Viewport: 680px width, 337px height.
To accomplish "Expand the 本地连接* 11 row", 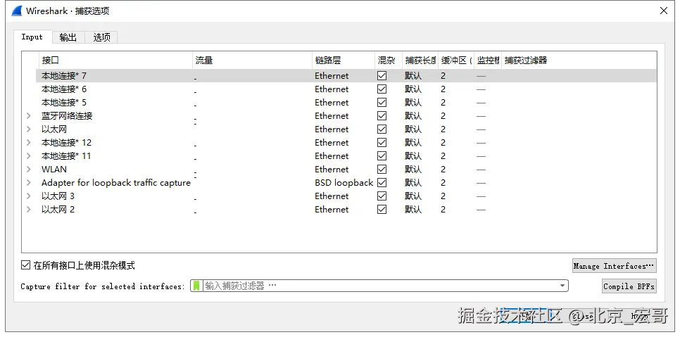I will pos(29,156).
